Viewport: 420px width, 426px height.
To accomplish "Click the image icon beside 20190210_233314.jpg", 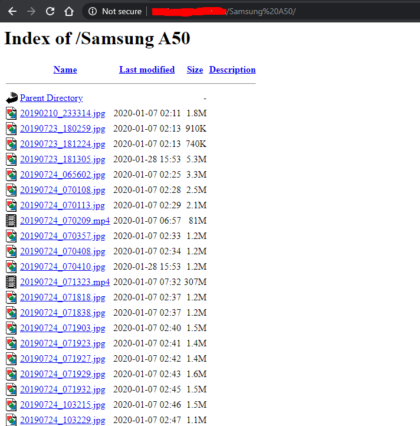I will point(12,113).
